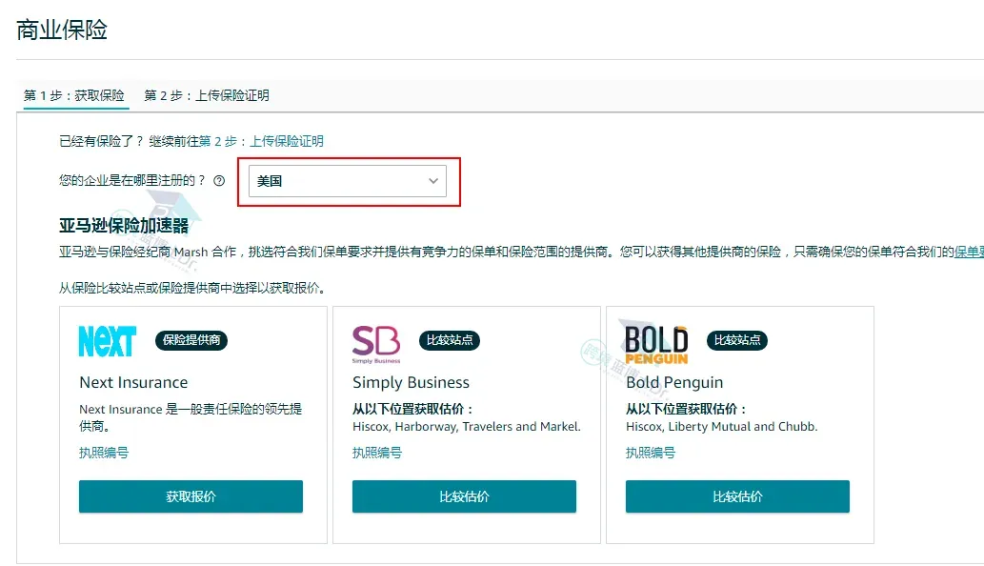The height and width of the screenshot is (566, 984).
Task: Click the Simply Business SB logo
Action: [376, 344]
